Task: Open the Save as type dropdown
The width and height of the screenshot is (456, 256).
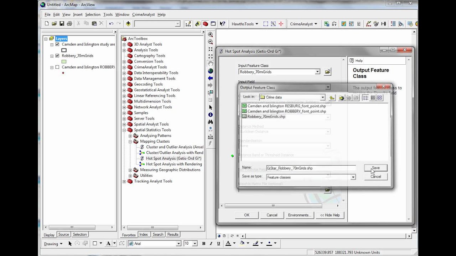Action: [x=353, y=177]
